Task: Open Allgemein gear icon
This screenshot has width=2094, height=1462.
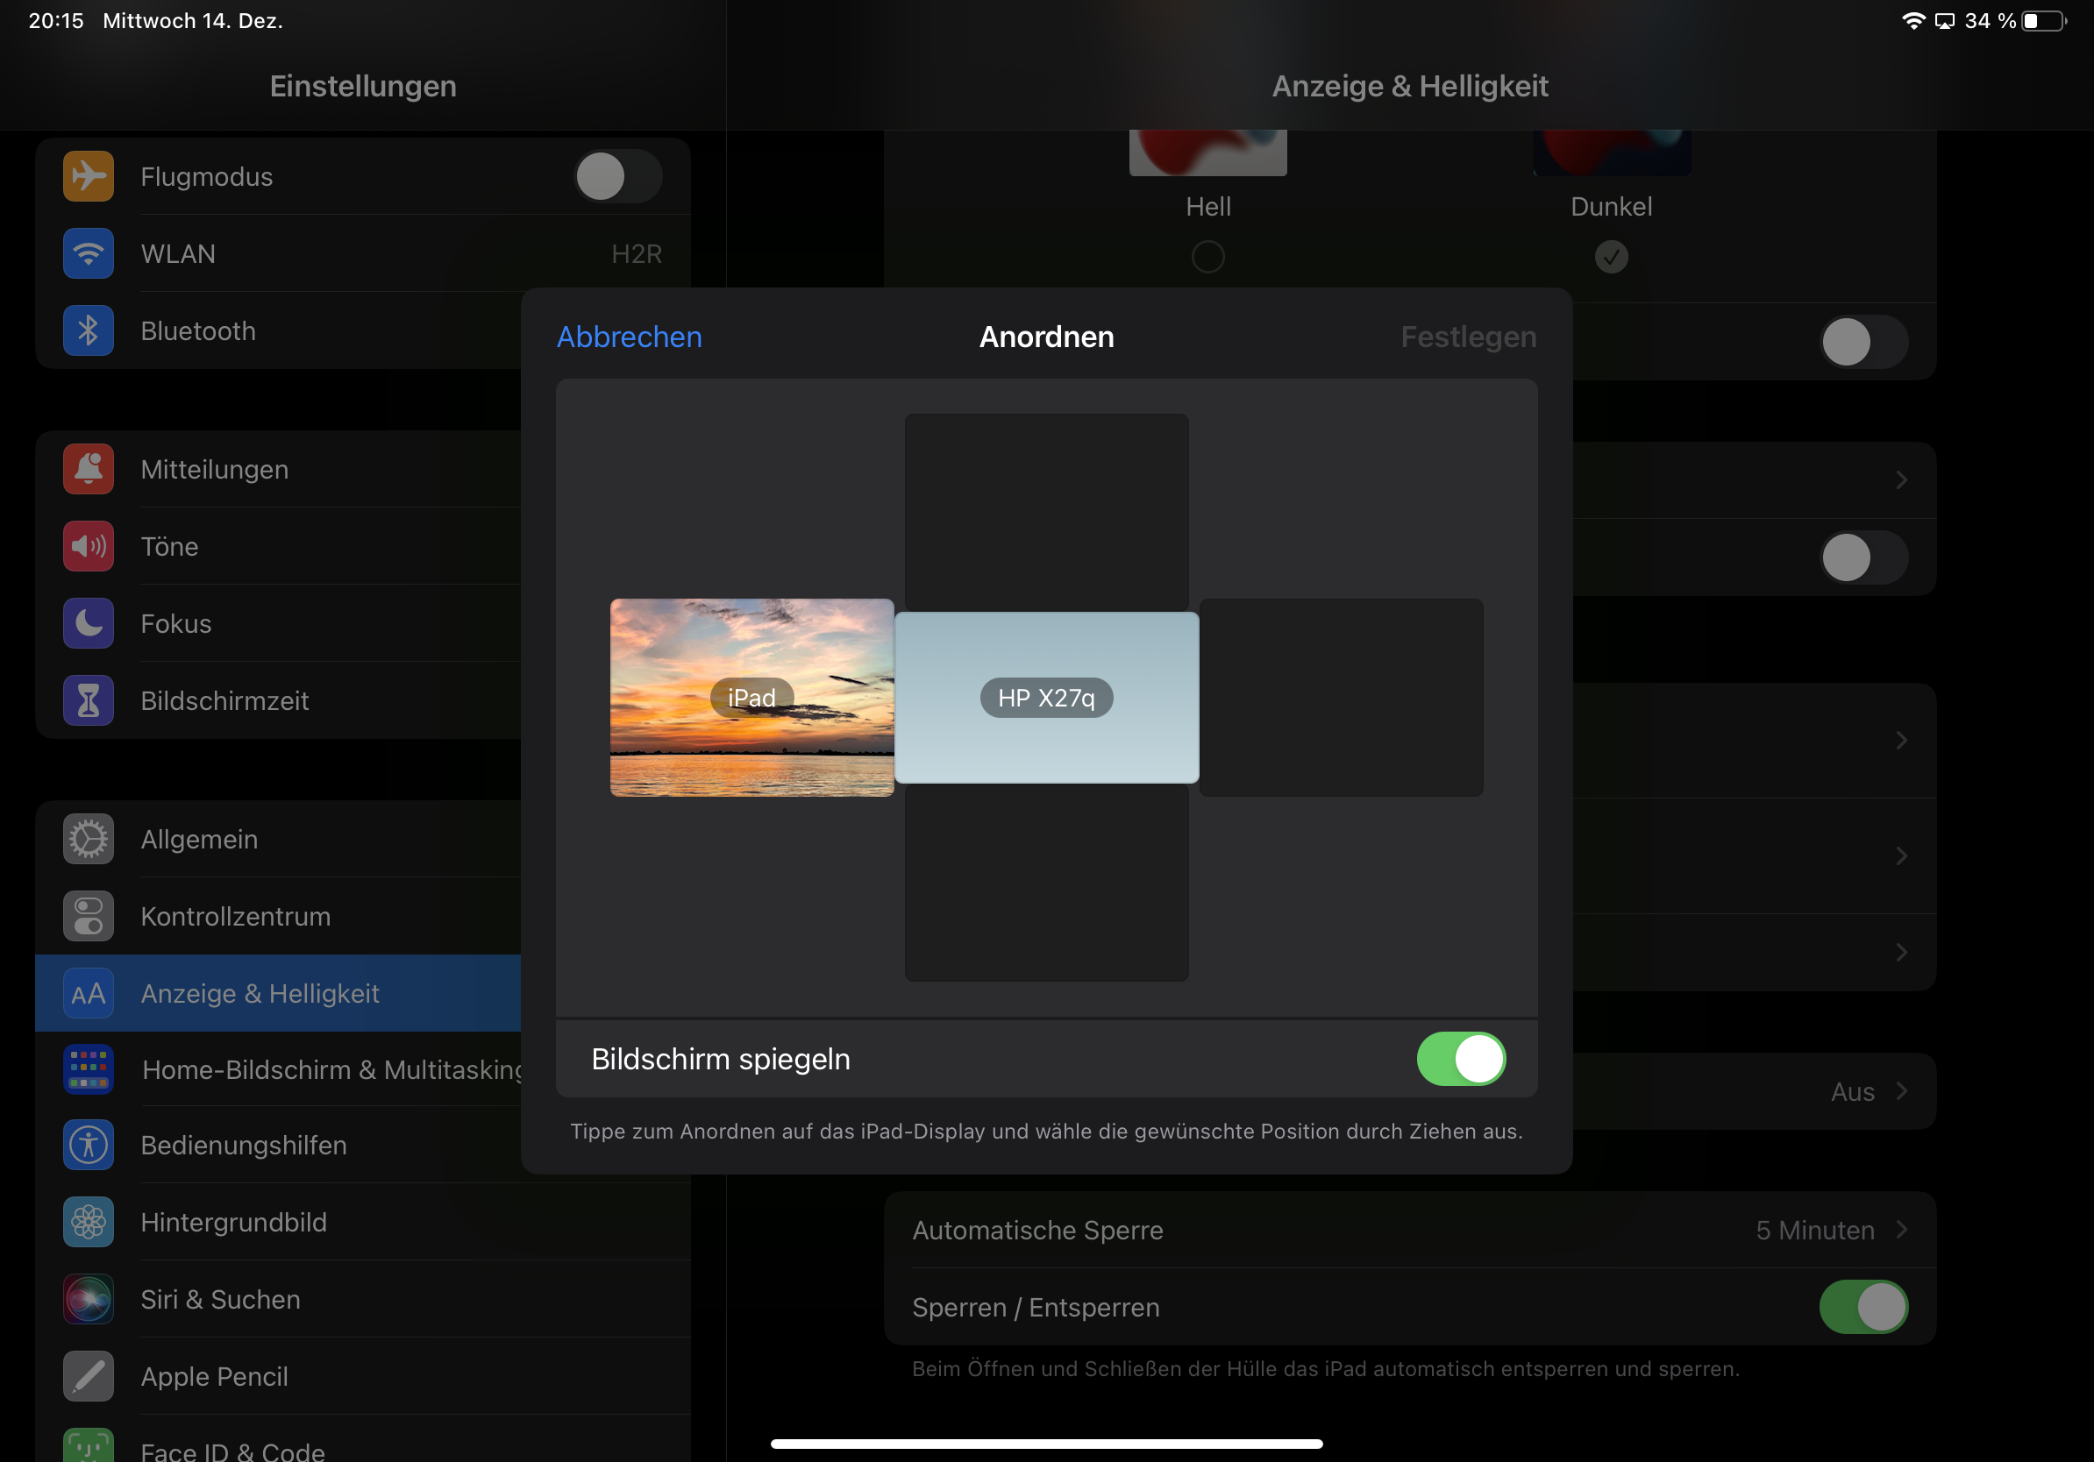Action: [89, 840]
